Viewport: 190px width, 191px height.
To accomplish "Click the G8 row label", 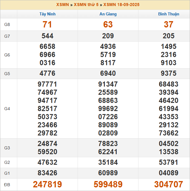I will [7, 25].
